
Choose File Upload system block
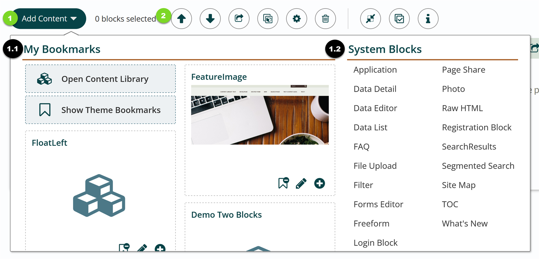(x=375, y=166)
